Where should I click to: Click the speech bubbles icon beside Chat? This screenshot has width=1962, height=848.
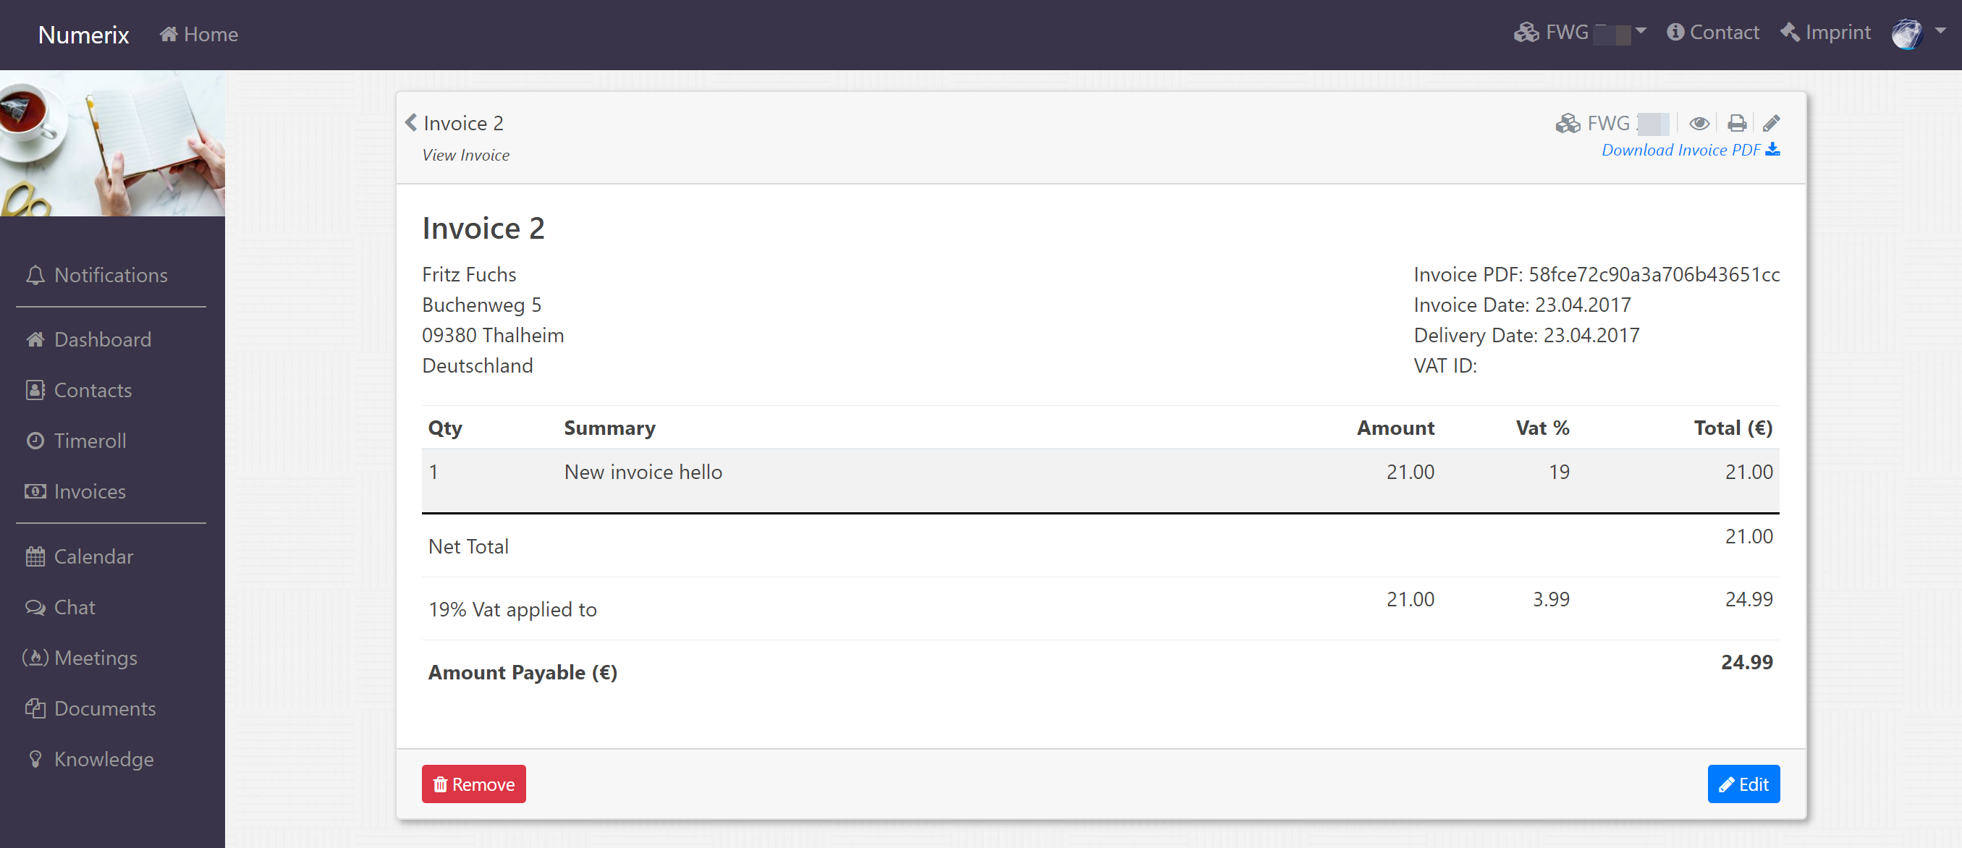coord(35,606)
